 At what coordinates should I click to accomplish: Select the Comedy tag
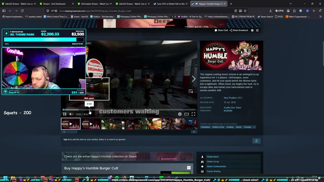click(248, 127)
